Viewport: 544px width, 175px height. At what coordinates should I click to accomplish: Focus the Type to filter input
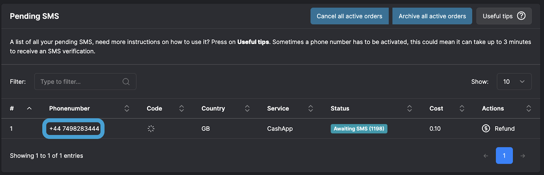coord(80,82)
